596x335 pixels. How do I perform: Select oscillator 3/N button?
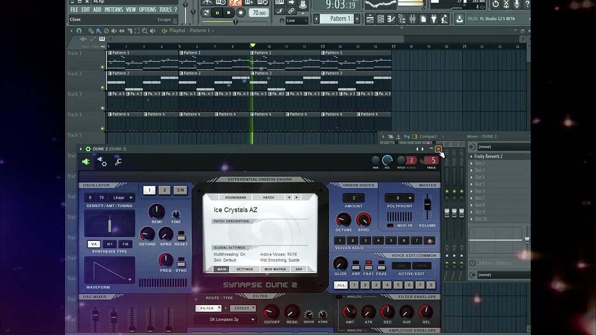180,190
